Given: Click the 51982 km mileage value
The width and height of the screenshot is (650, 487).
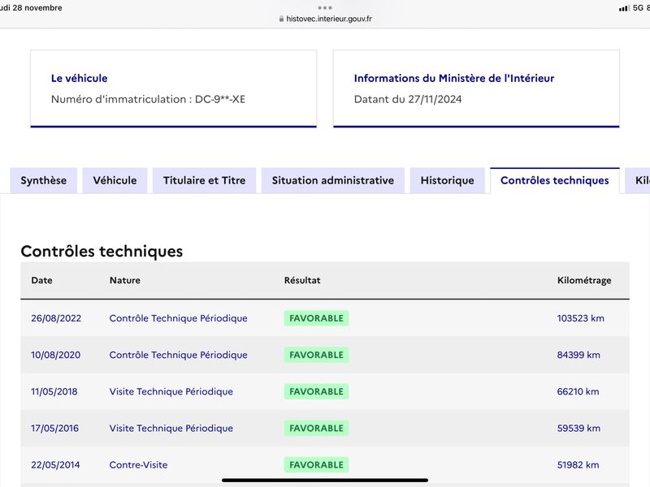Looking at the screenshot, I should point(578,464).
